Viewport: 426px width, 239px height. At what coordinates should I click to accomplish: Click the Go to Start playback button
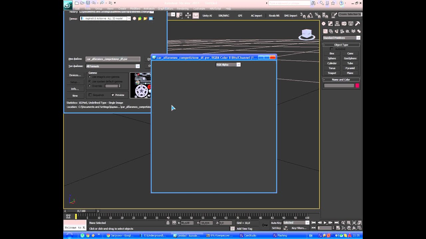pos(314,223)
